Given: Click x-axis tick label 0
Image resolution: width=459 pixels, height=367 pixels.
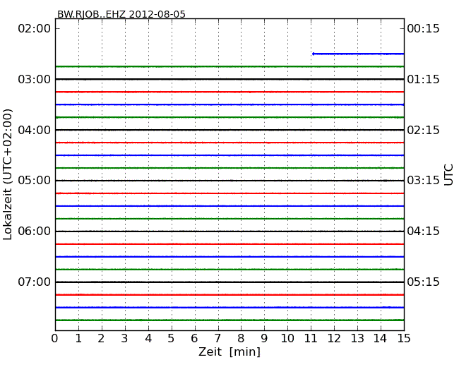Looking at the screenshot, I should [x=55, y=339].
